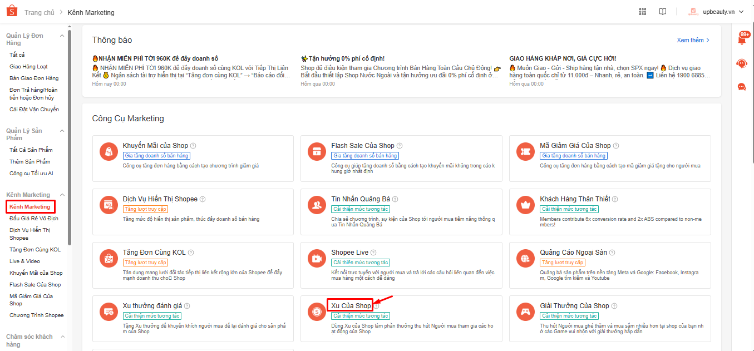Collapse the Kênh Marketing sidebar section
This screenshot has width=754, height=351.
click(x=62, y=195)
